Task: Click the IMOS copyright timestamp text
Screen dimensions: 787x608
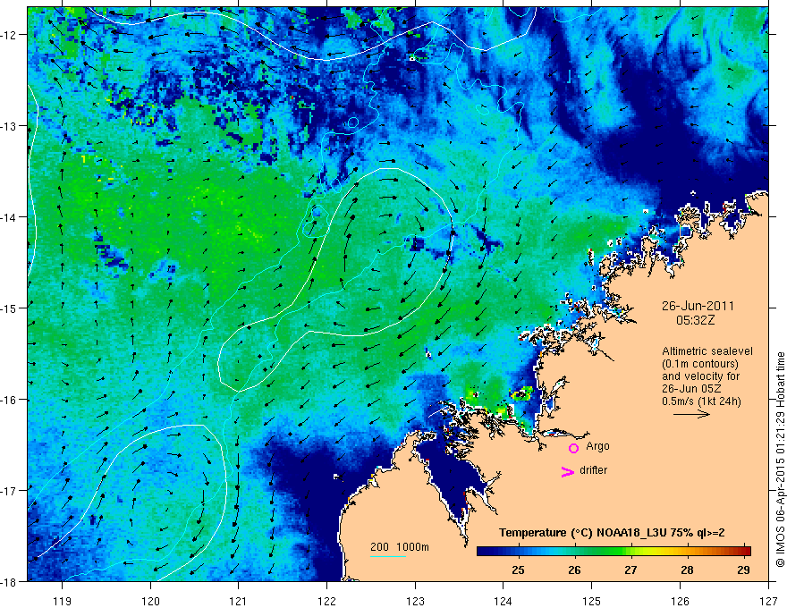Action: pyautogui.click(x=780, y=460)
